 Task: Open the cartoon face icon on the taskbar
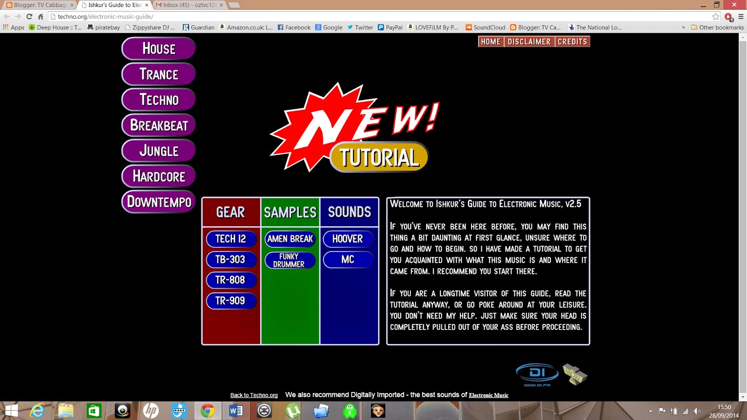378,411
